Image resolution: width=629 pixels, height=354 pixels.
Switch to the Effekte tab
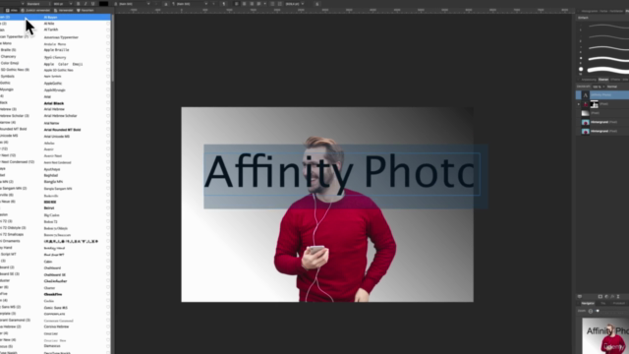[615, 80]
